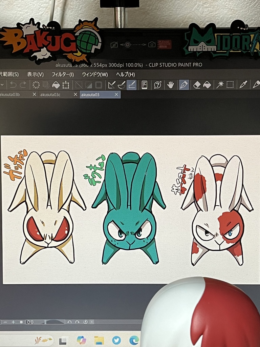Open Twitter from the taskbar
260x347 pixels.
click(x=116, y=340)
